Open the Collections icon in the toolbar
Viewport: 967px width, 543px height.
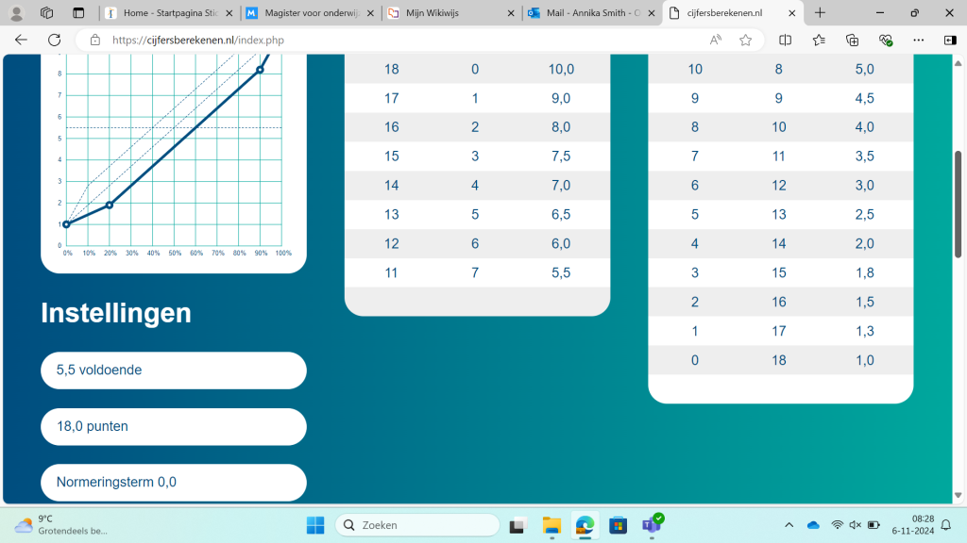[852, 40]
